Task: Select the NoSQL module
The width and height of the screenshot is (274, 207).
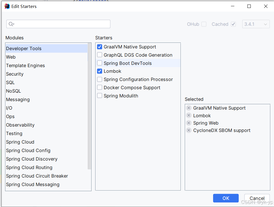Action: coord(46,91)
